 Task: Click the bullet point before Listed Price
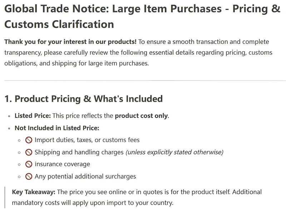9,116
